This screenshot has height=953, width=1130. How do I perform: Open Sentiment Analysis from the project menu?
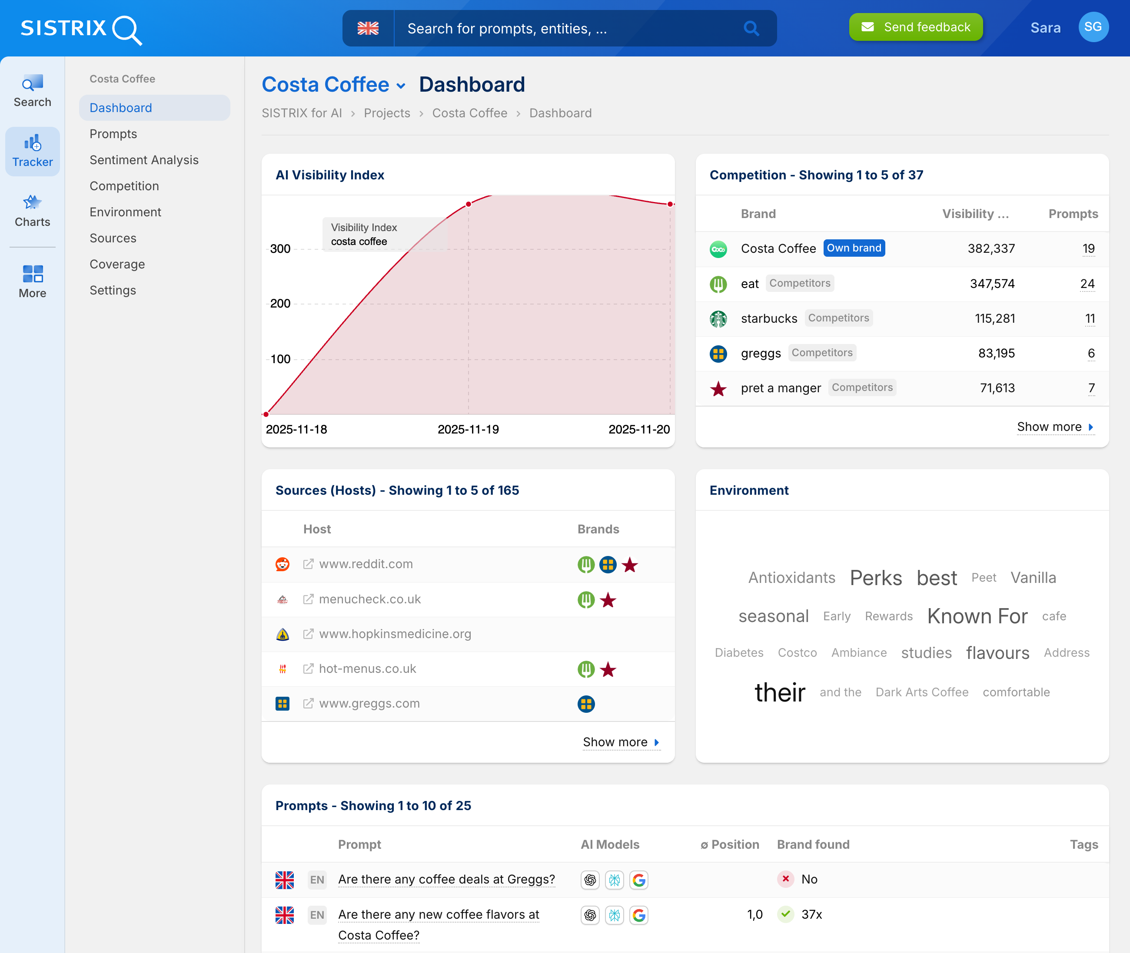click(x=144, y=160)
